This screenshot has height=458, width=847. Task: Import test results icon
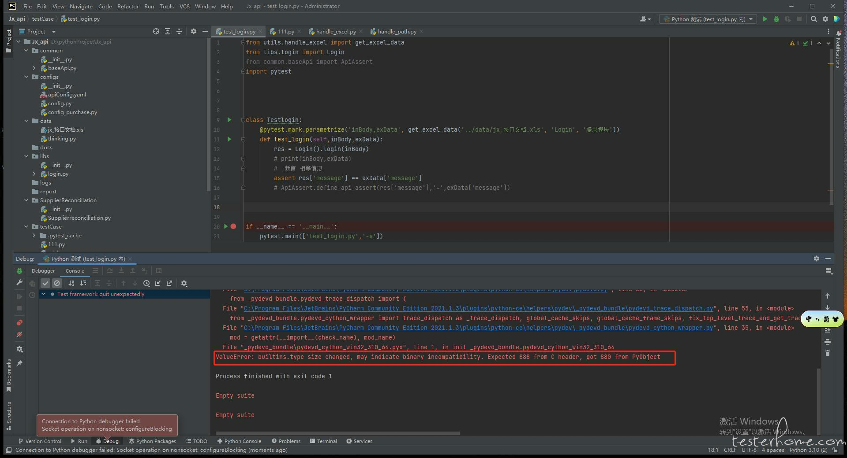(x=158, y=283)
